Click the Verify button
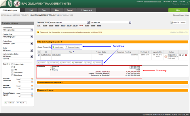 88,63
